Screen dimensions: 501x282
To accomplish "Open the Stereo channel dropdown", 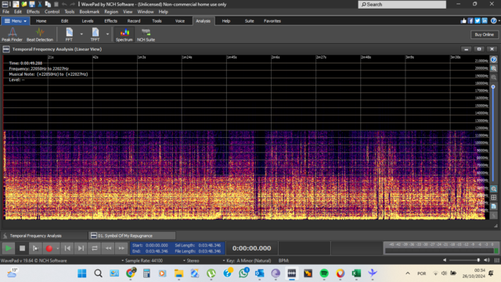I will coord(191,261).
